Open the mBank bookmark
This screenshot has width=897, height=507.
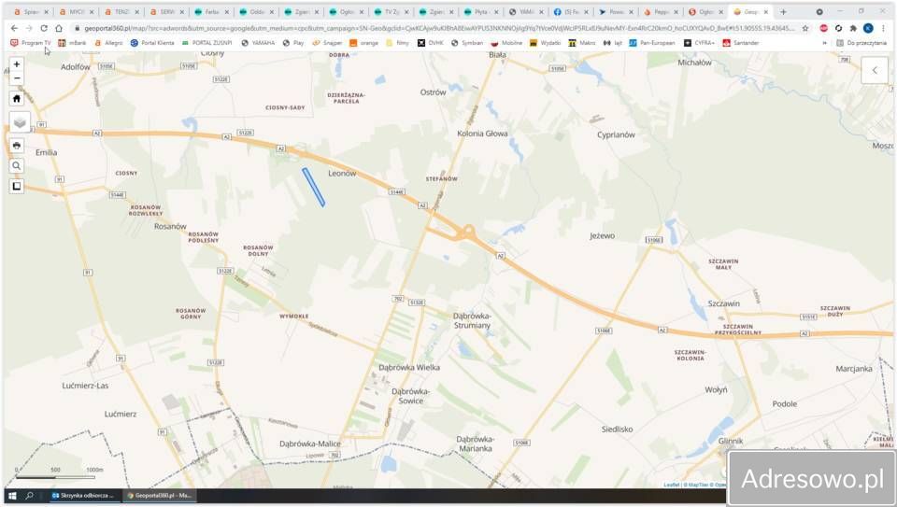pyautogui.click(x=72, y=43)
